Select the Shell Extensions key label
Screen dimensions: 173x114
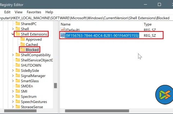click(x=34, y=34)
